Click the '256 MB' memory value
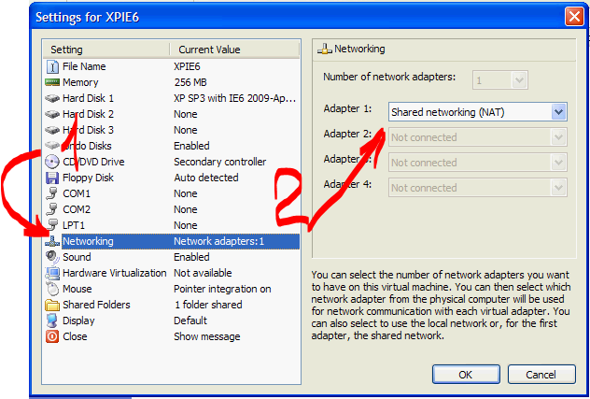This screenshot has width=590, height=399. pyautogui.click(x=190, y=82)
